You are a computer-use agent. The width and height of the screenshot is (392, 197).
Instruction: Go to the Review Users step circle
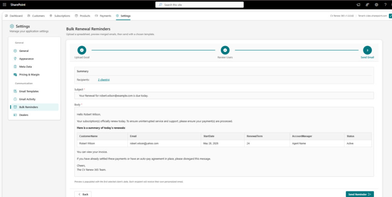[225, 50]
